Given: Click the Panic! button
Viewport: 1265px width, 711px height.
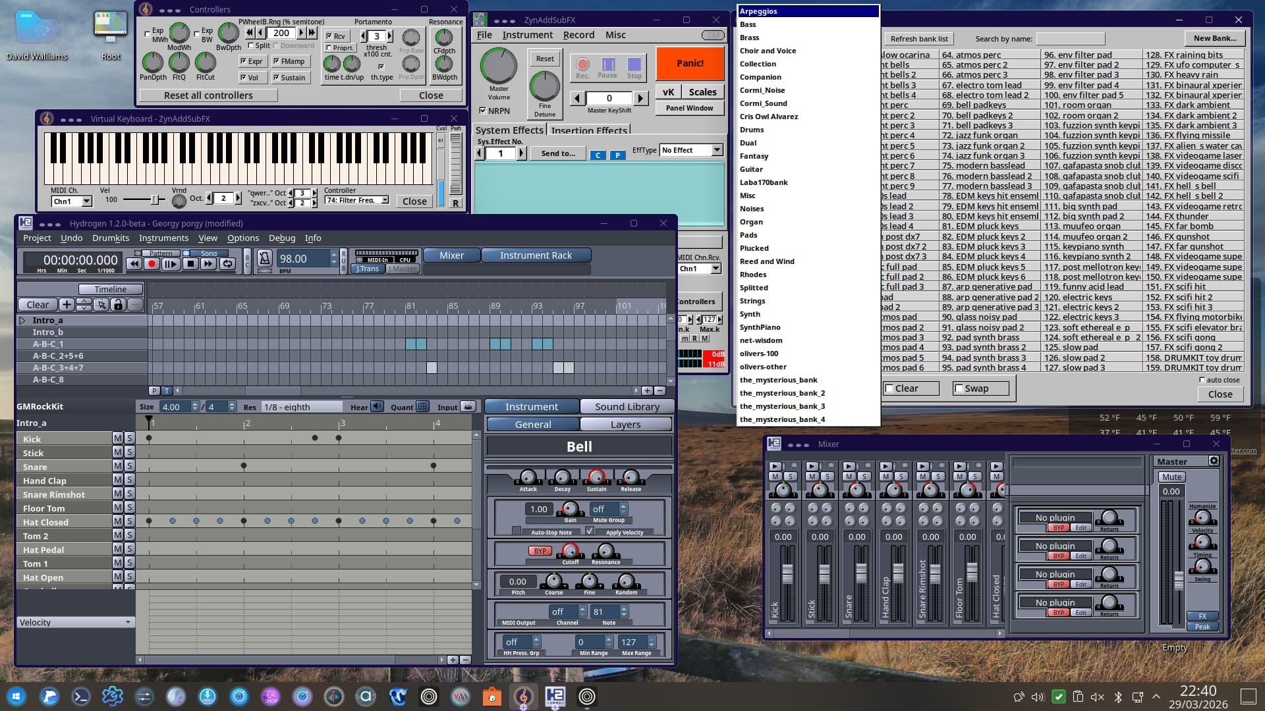Looking at the screenshot, I should coord(689,63).
